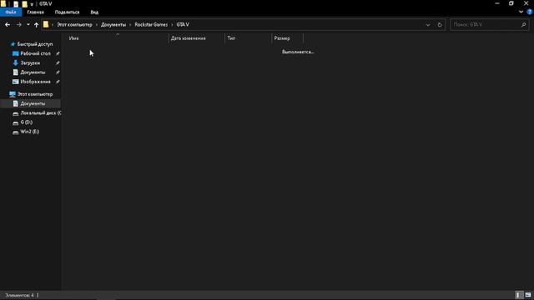
Task: Switch to details view in status bar
Action: [518, 295]
